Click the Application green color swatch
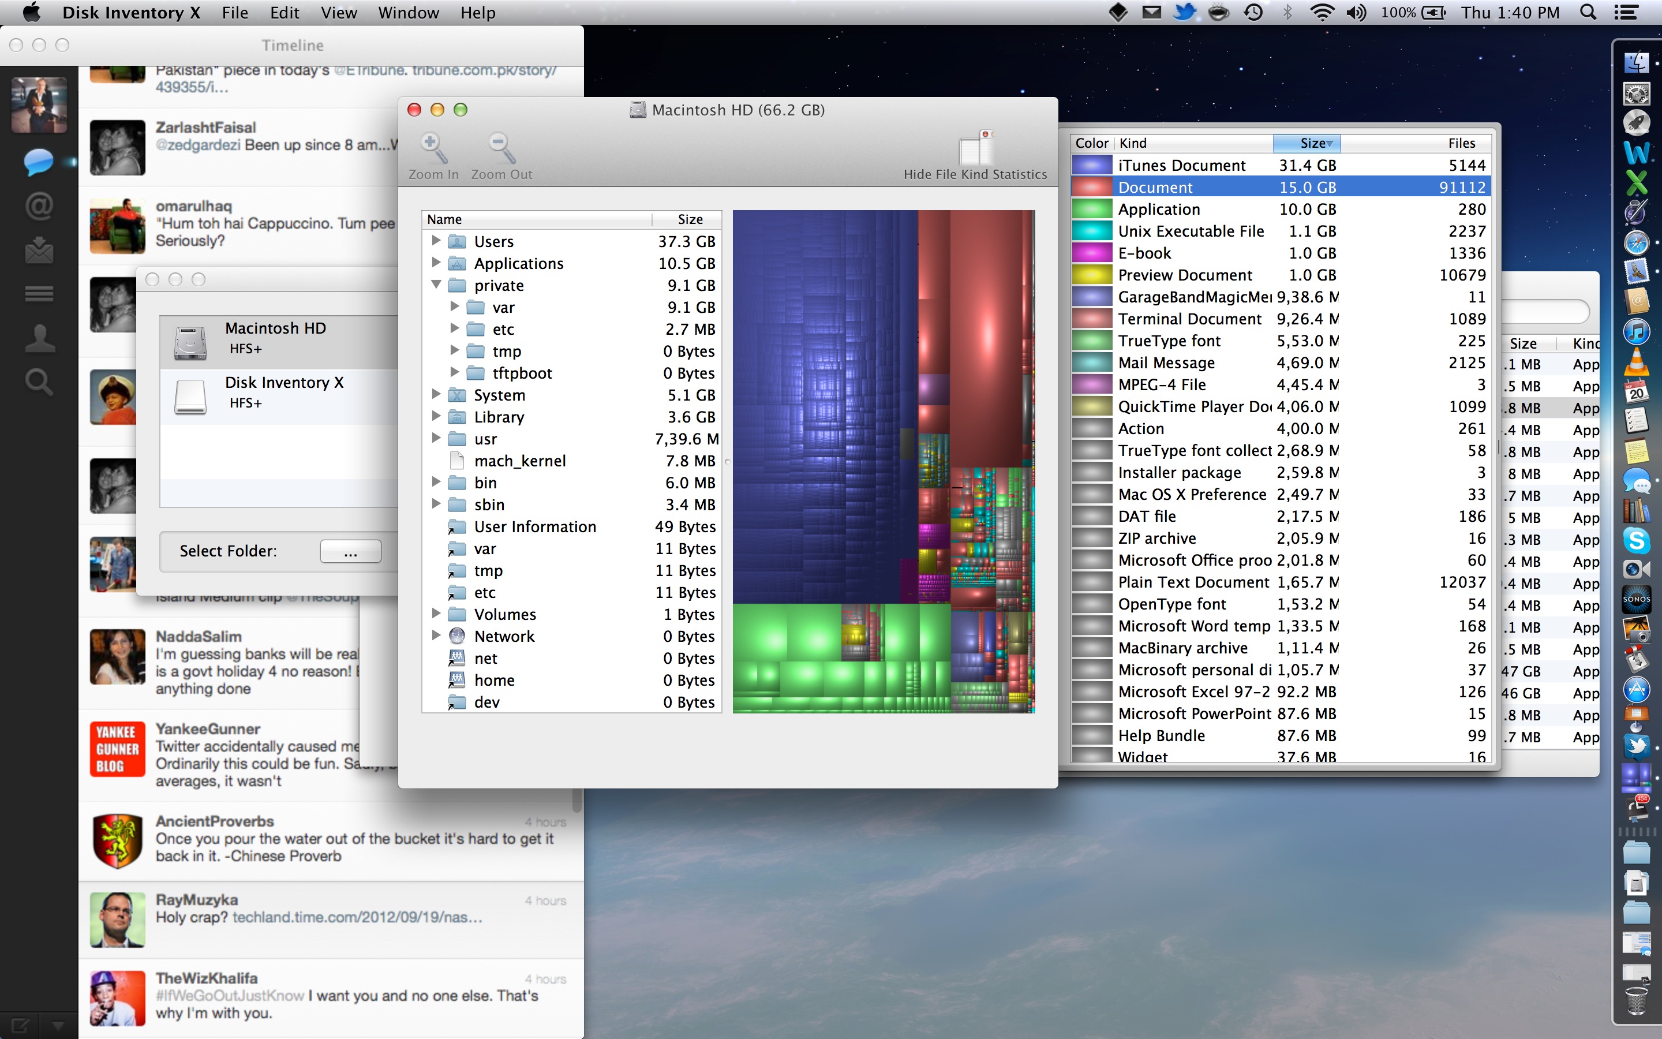Screen dimensions: 1662x1039 [x=1092, y=209]
